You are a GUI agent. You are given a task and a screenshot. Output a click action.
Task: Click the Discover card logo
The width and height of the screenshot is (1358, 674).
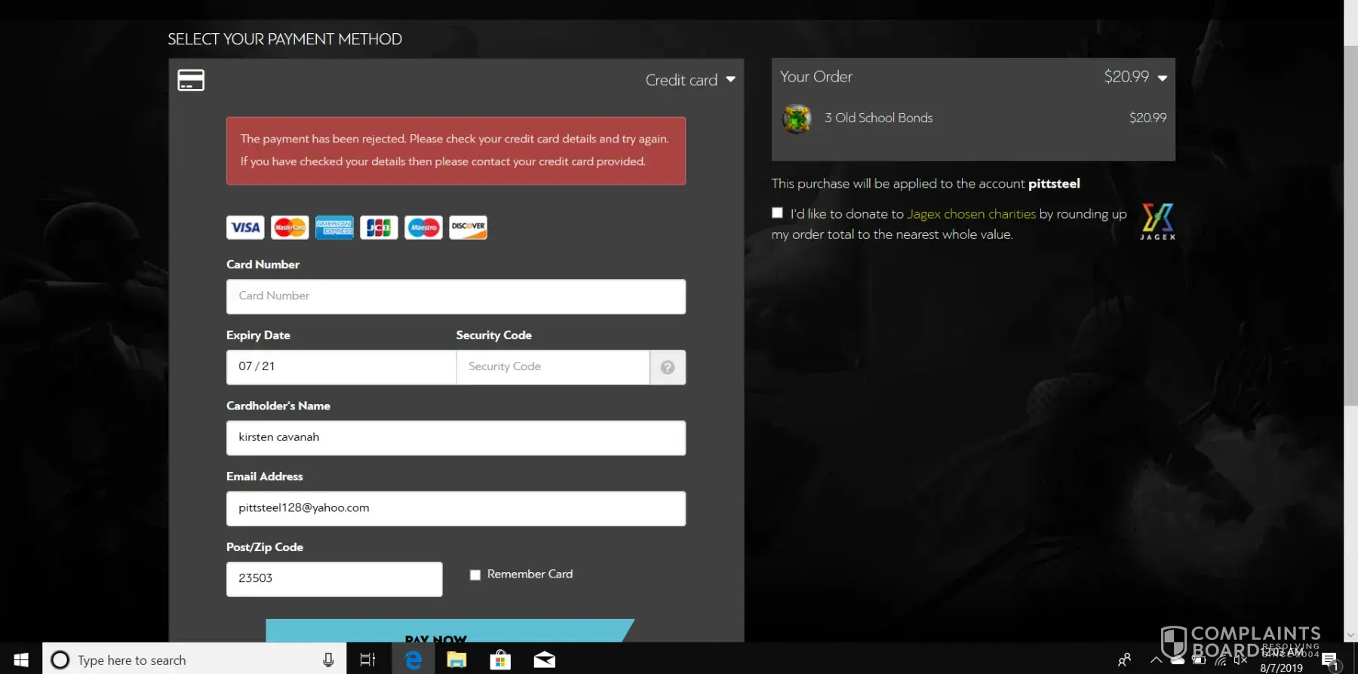pyautogui.click(x=468, y=228)
